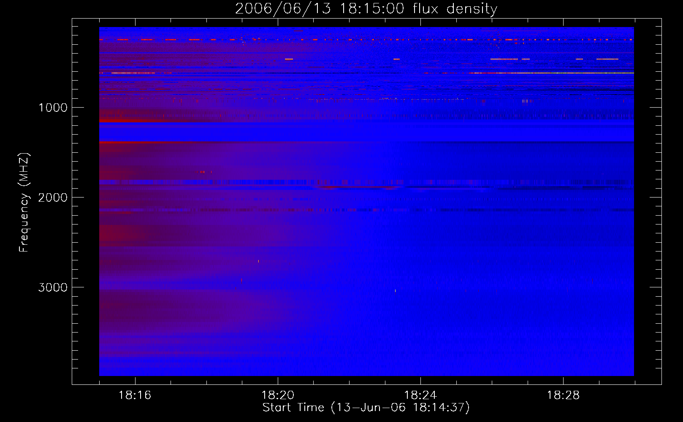
Task: Click the '1000' frequency tick label
Action: (x=53, y=108)
